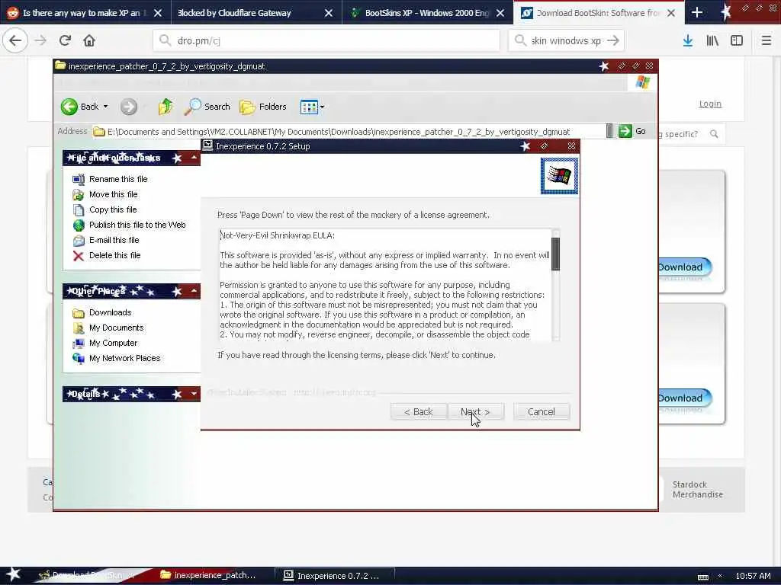Click the Go button beside address bar
Screen dimensions: 781x585
coord(632,131)
